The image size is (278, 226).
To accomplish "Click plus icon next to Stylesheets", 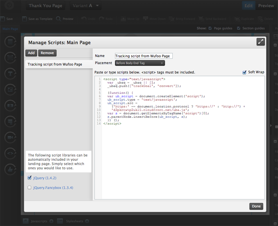I will (x=87, y=221).
